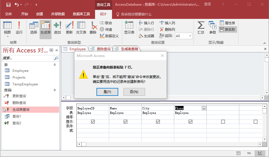The width and height of the screenshot is (269, 157).
Task: Open the 视图 (View) dropdown
Action: point(7,36)
